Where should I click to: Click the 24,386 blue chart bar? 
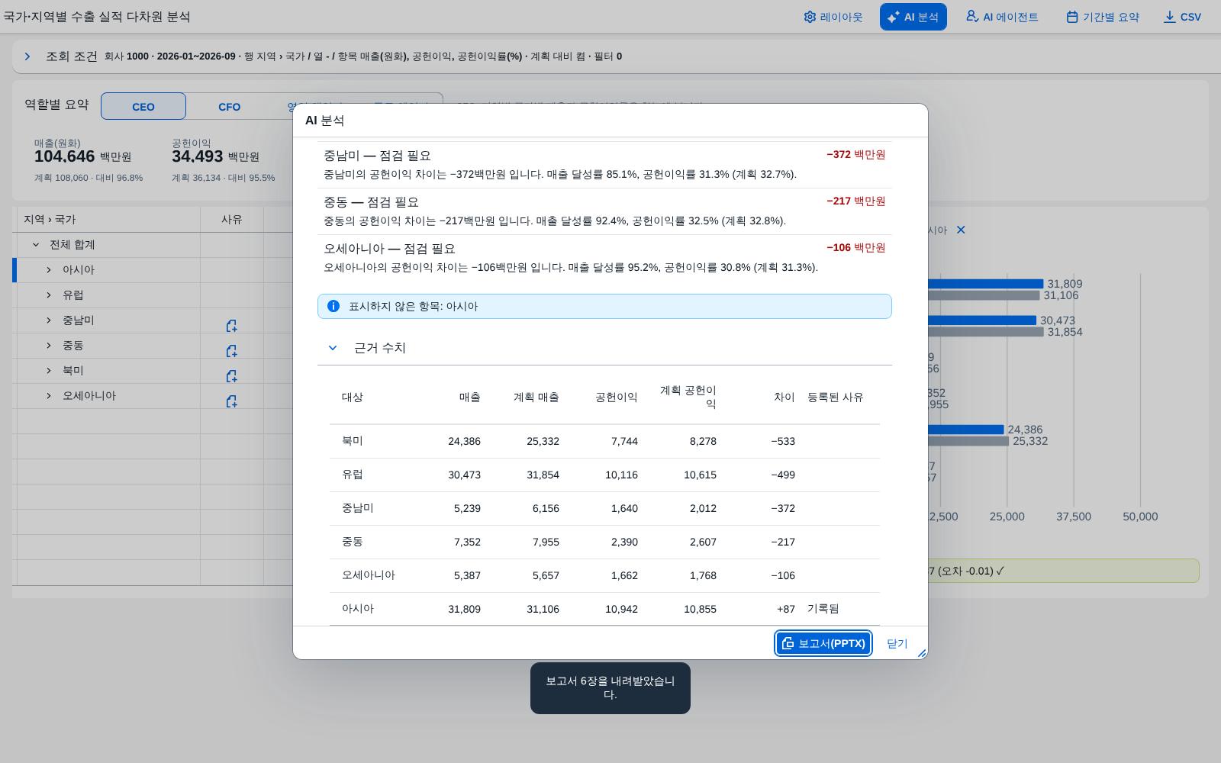(x=965, y=430)
